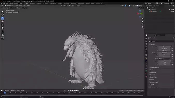
Task: Select the Measure tool
Action: coord(2,35)
